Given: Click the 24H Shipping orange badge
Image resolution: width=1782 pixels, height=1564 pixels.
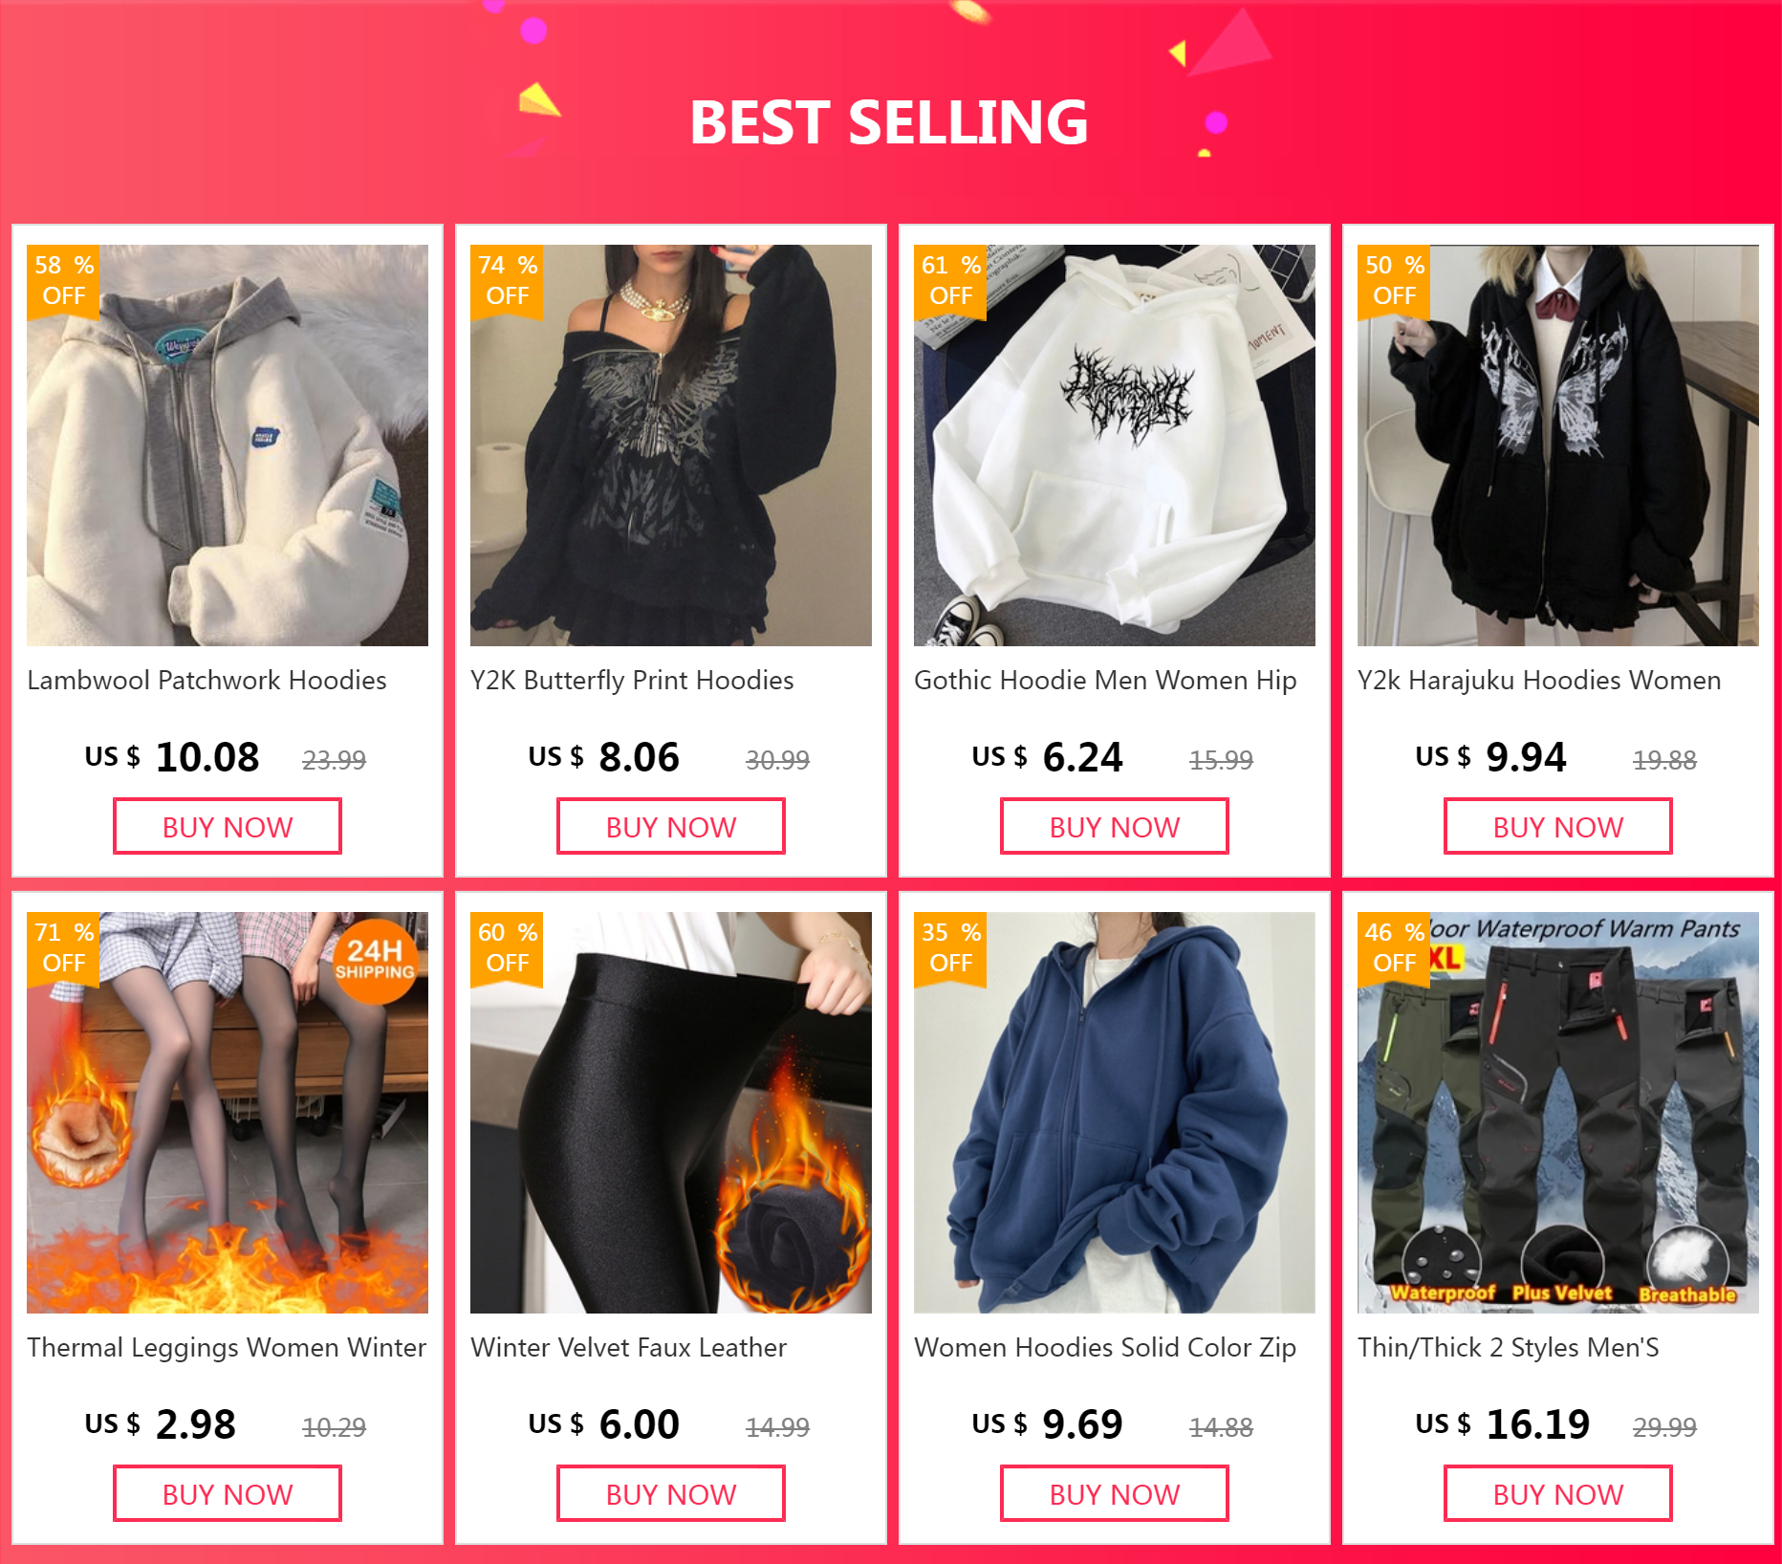Looking at the screenshot, I should [375, 961].
